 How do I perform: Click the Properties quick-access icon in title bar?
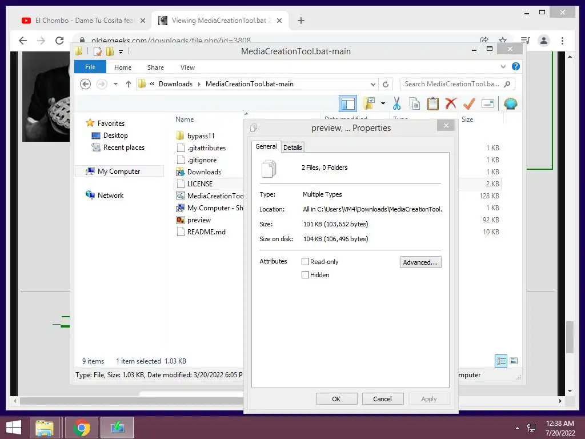[97, 51]
